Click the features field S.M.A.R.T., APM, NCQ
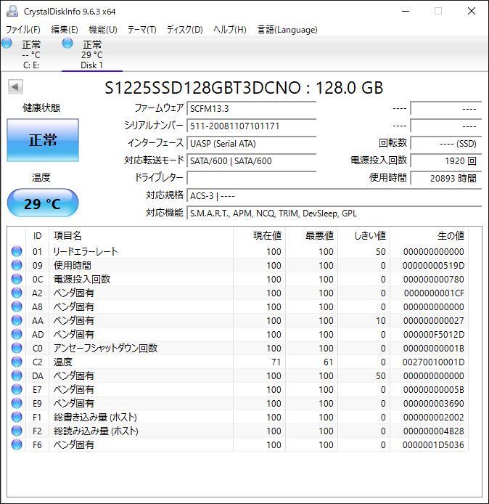The image size is (489, 504). [334, 214]
